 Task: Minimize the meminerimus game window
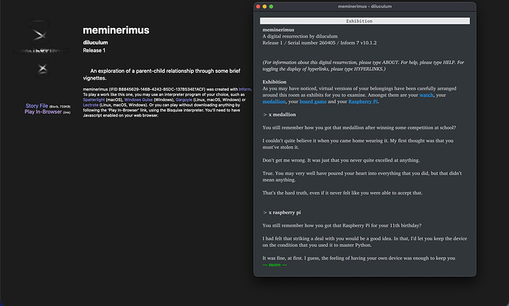(x=265, y=6)
